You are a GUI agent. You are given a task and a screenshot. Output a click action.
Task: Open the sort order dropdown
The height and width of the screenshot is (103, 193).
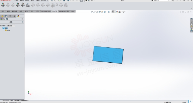click(11, 26)
